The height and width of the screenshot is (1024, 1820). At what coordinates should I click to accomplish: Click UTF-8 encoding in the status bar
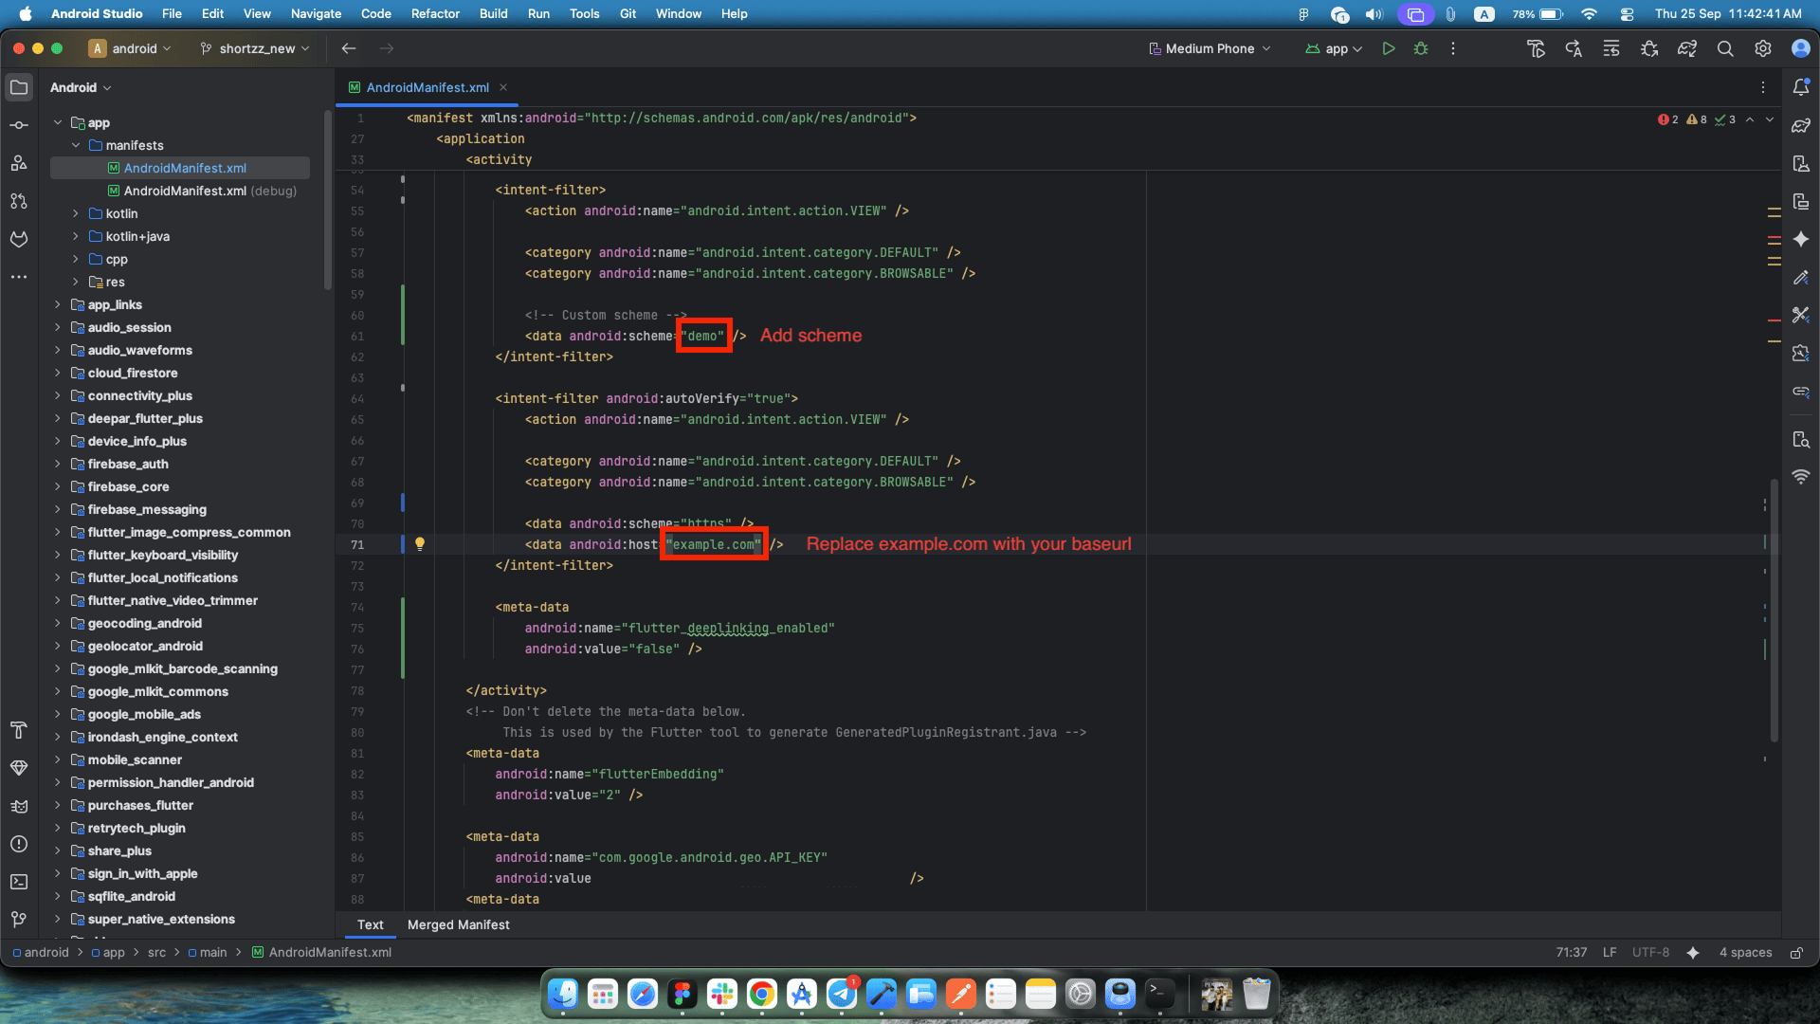click(1649, 952)
